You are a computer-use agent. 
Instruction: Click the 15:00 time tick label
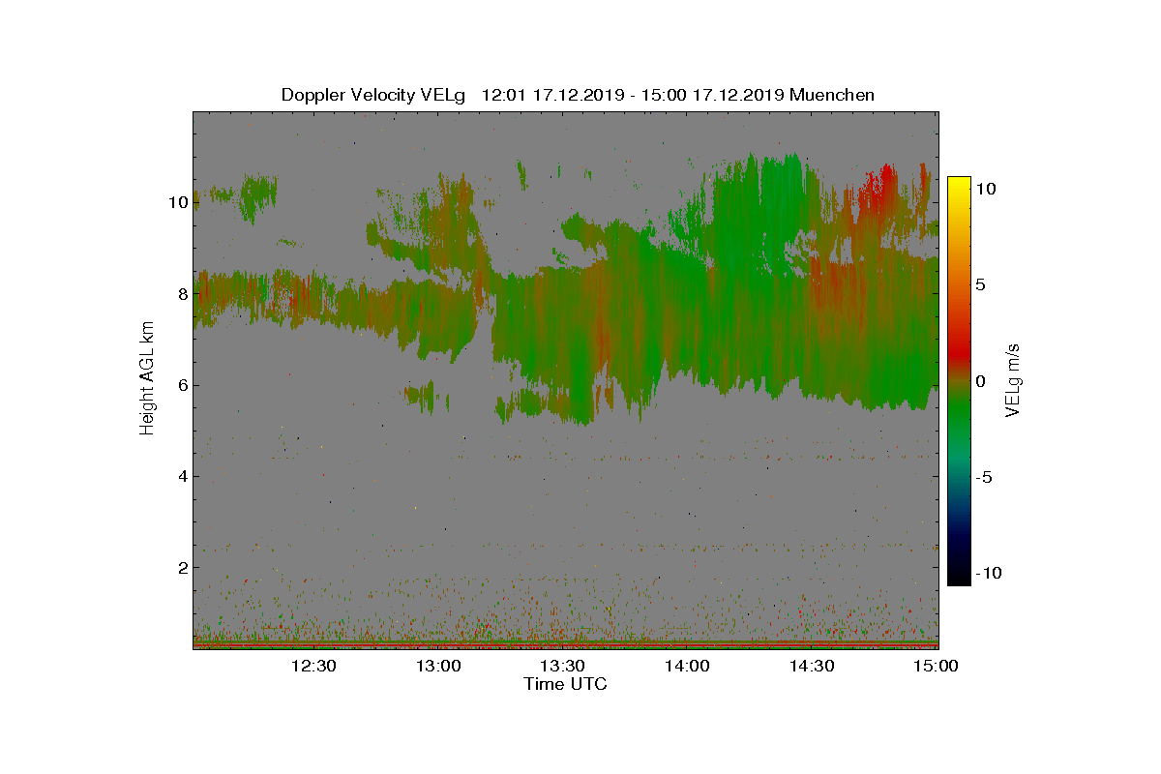936,666
